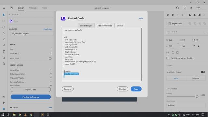Image resolution: width=208 pixels, height=117 pixels.
Task: Align left edges icon
Action: tap(190, 15)
